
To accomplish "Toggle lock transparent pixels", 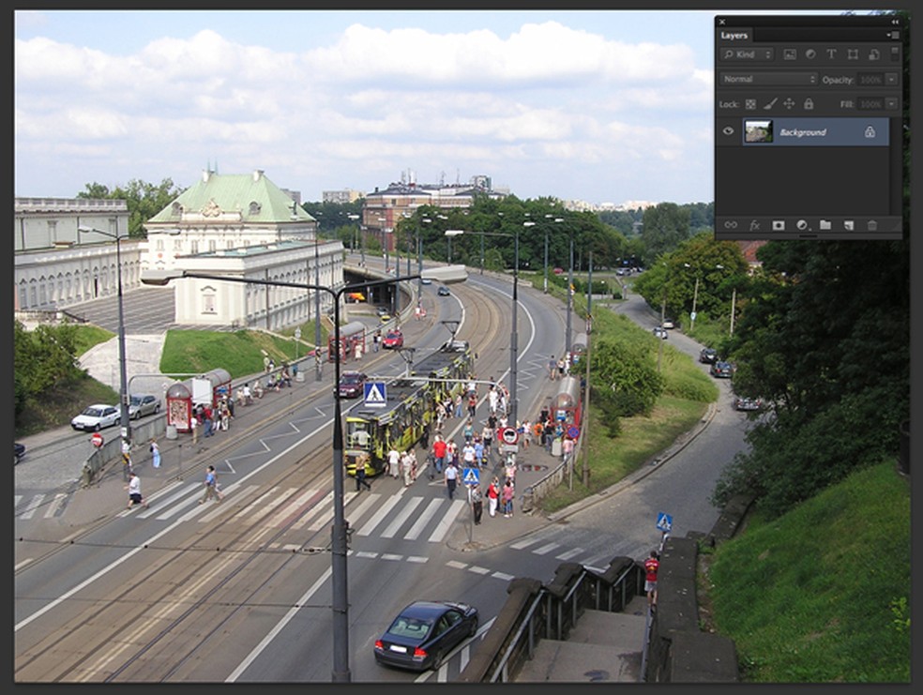I will (750, 104).
